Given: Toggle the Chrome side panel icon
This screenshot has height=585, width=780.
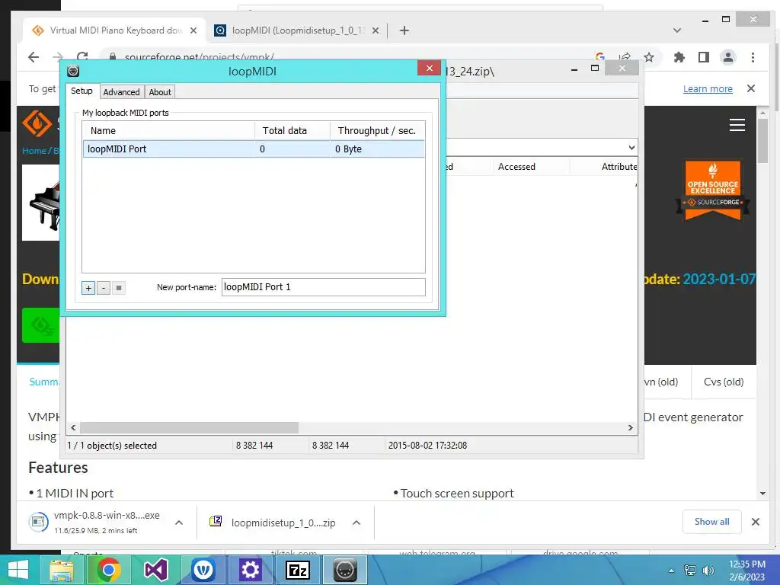Looking at the screenshot, I should (703, 57).
